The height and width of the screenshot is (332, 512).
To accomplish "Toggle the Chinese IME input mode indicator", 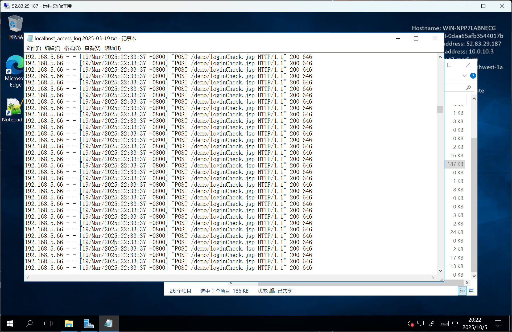I will (x=455, y=323).
